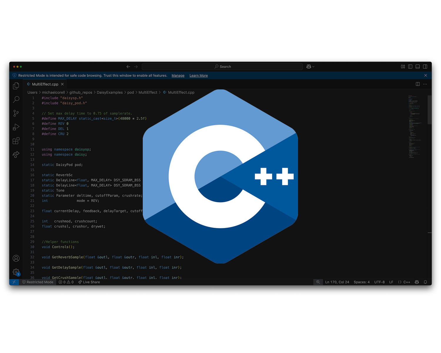Screen dimensions: 441x353
Task: Click the MultiEffect.cpp file breadcrumb
Action: tap(179, 92)
